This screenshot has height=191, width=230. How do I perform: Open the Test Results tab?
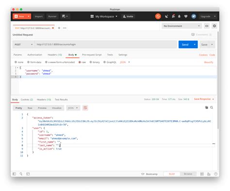point(61,99)
